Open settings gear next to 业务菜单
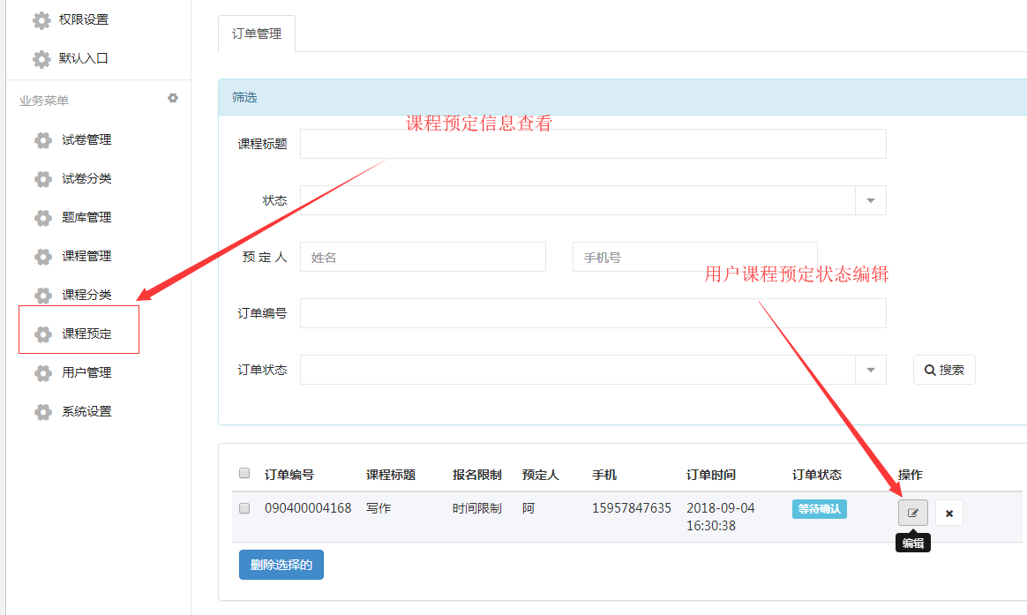Viewport: 1027px width, 615px height. [x=173, y=98]
